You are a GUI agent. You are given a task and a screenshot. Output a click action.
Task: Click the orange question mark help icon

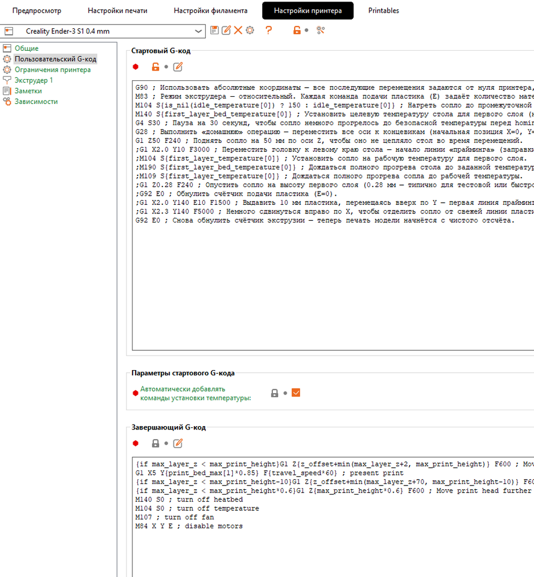click(x=269, y=30)
